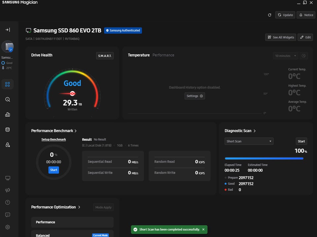Open the feedback chat sidebar icon
Image resolution: width=317 pixels, height=237 pixels.
pos(8,215)
